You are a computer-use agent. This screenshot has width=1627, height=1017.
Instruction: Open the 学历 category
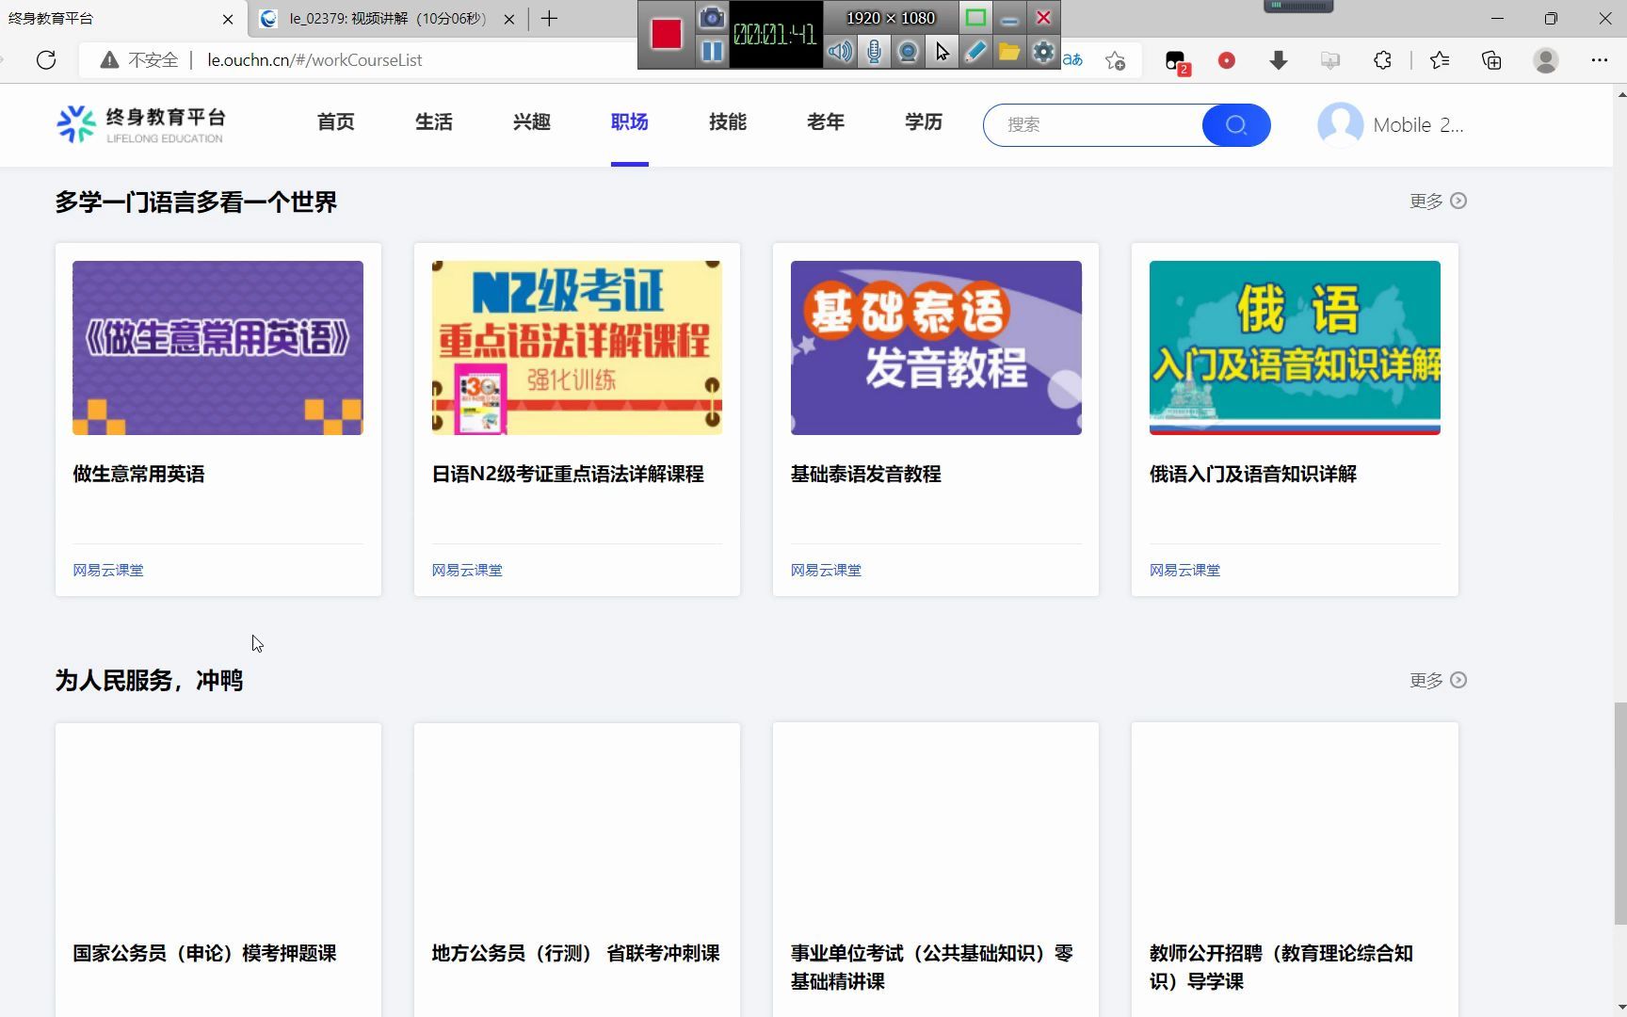[x=924, y=122]
